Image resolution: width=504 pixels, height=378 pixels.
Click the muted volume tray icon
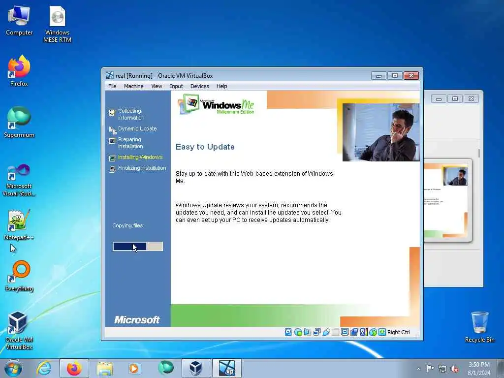pyautogui.click(x=454, y=369)
